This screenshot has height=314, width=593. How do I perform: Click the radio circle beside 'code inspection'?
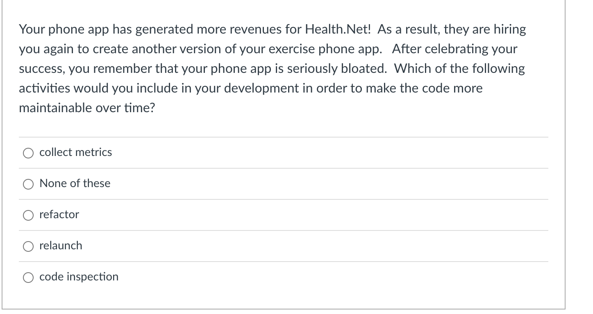[28, 277]
